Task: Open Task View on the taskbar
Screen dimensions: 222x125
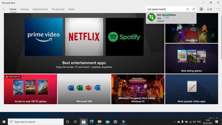Action: click(x=75, y=122)
